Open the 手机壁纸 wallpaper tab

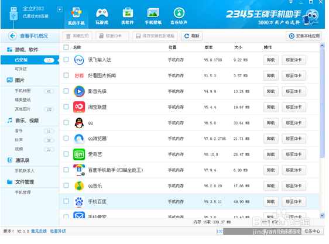pyautogui.click(x=153, y=16)
